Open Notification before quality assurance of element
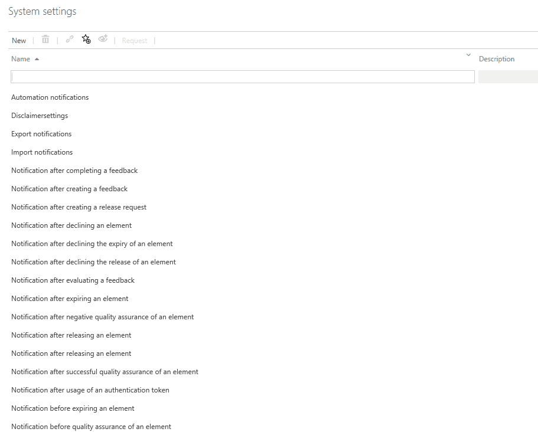This screenshot has width=538, height=432. (92, 427)
